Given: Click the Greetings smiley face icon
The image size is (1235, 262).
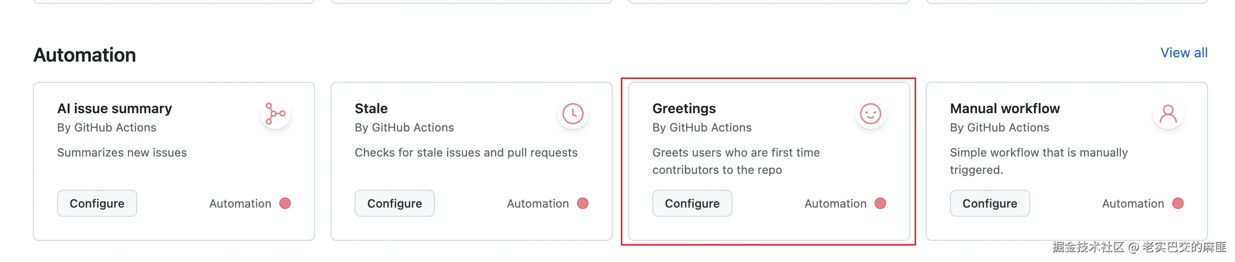Looking at the screenshot, I should [871, 114].
